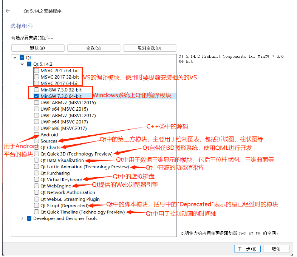Click the 取消 cancel button
Image resolution: width=297 pixels, height=257 pixels.
click(276, 249)
